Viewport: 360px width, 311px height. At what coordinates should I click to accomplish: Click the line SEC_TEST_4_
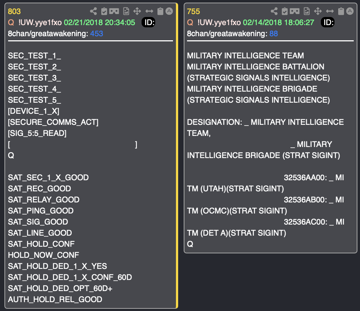[34, 89]
